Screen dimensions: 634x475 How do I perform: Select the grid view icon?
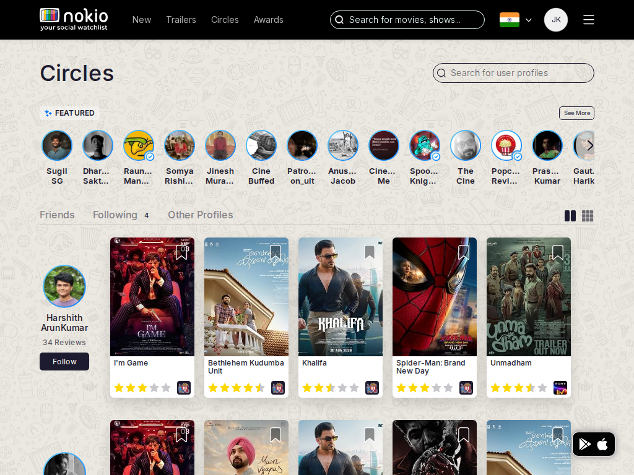(588, 216)
